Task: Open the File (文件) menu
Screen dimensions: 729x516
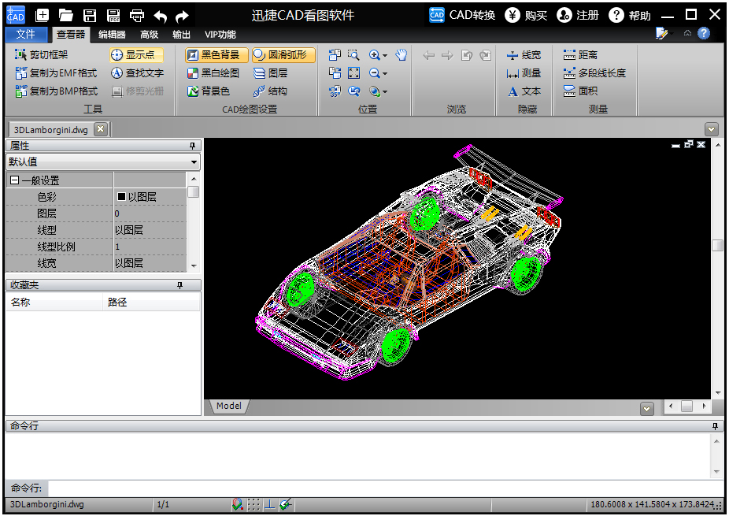Action: click(26, 35)
